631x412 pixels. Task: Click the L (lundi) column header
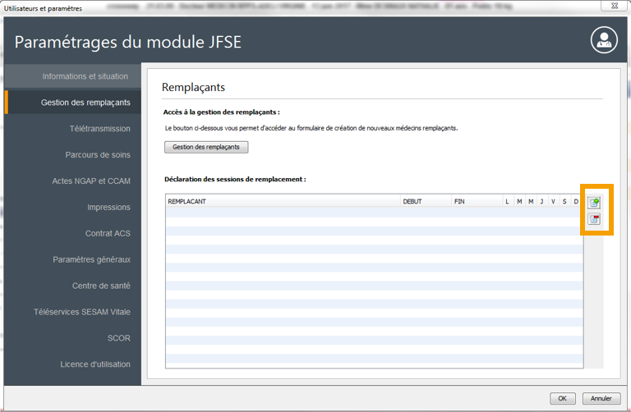click(508, 201)
